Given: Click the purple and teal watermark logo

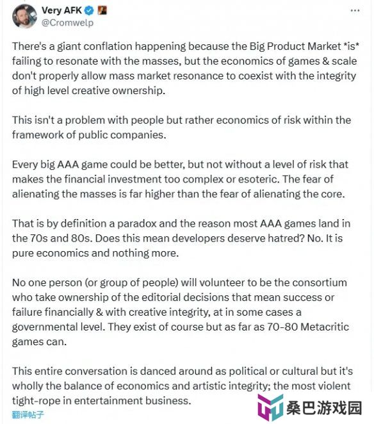Looking at the screenshot, I should tap(270, 407).
